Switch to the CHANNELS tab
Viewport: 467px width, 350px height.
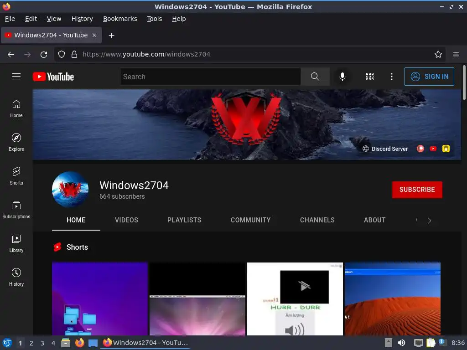click(x=317, y=220)
